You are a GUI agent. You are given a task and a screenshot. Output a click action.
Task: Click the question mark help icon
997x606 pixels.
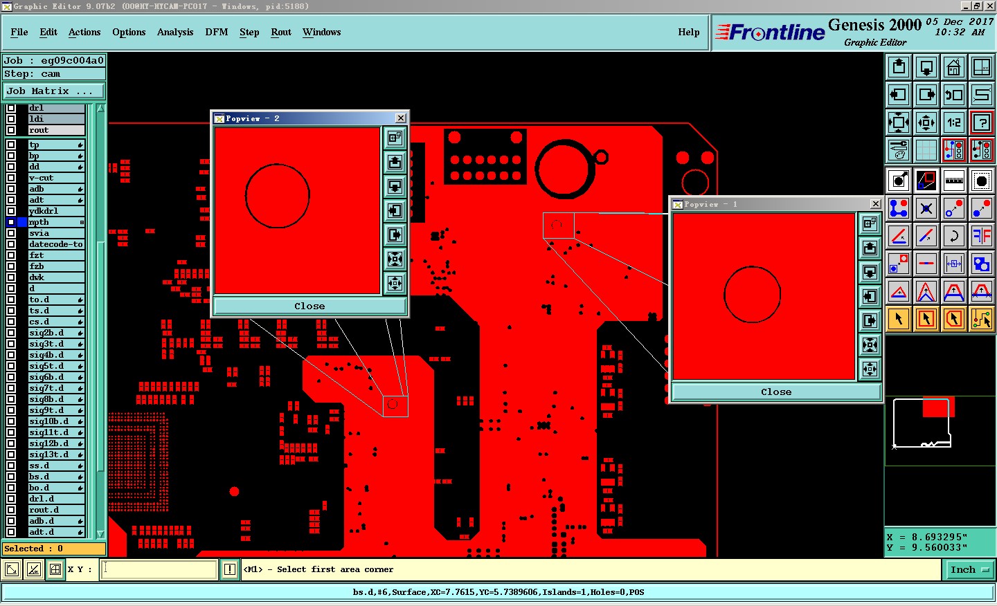click(982, 122)
